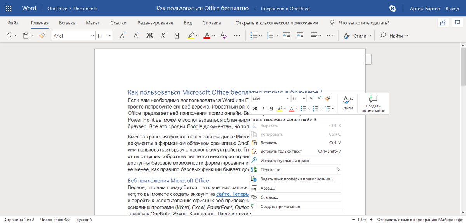Toggle Italic (К) in the ribbon
This screenshot has height=223, width=466.
click(163, 35)
